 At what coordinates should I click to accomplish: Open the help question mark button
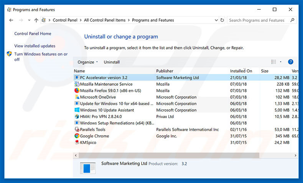(290, 62)
